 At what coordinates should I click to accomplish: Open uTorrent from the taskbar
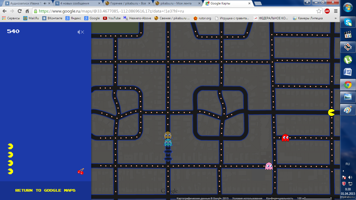click(x=348, y=60)
